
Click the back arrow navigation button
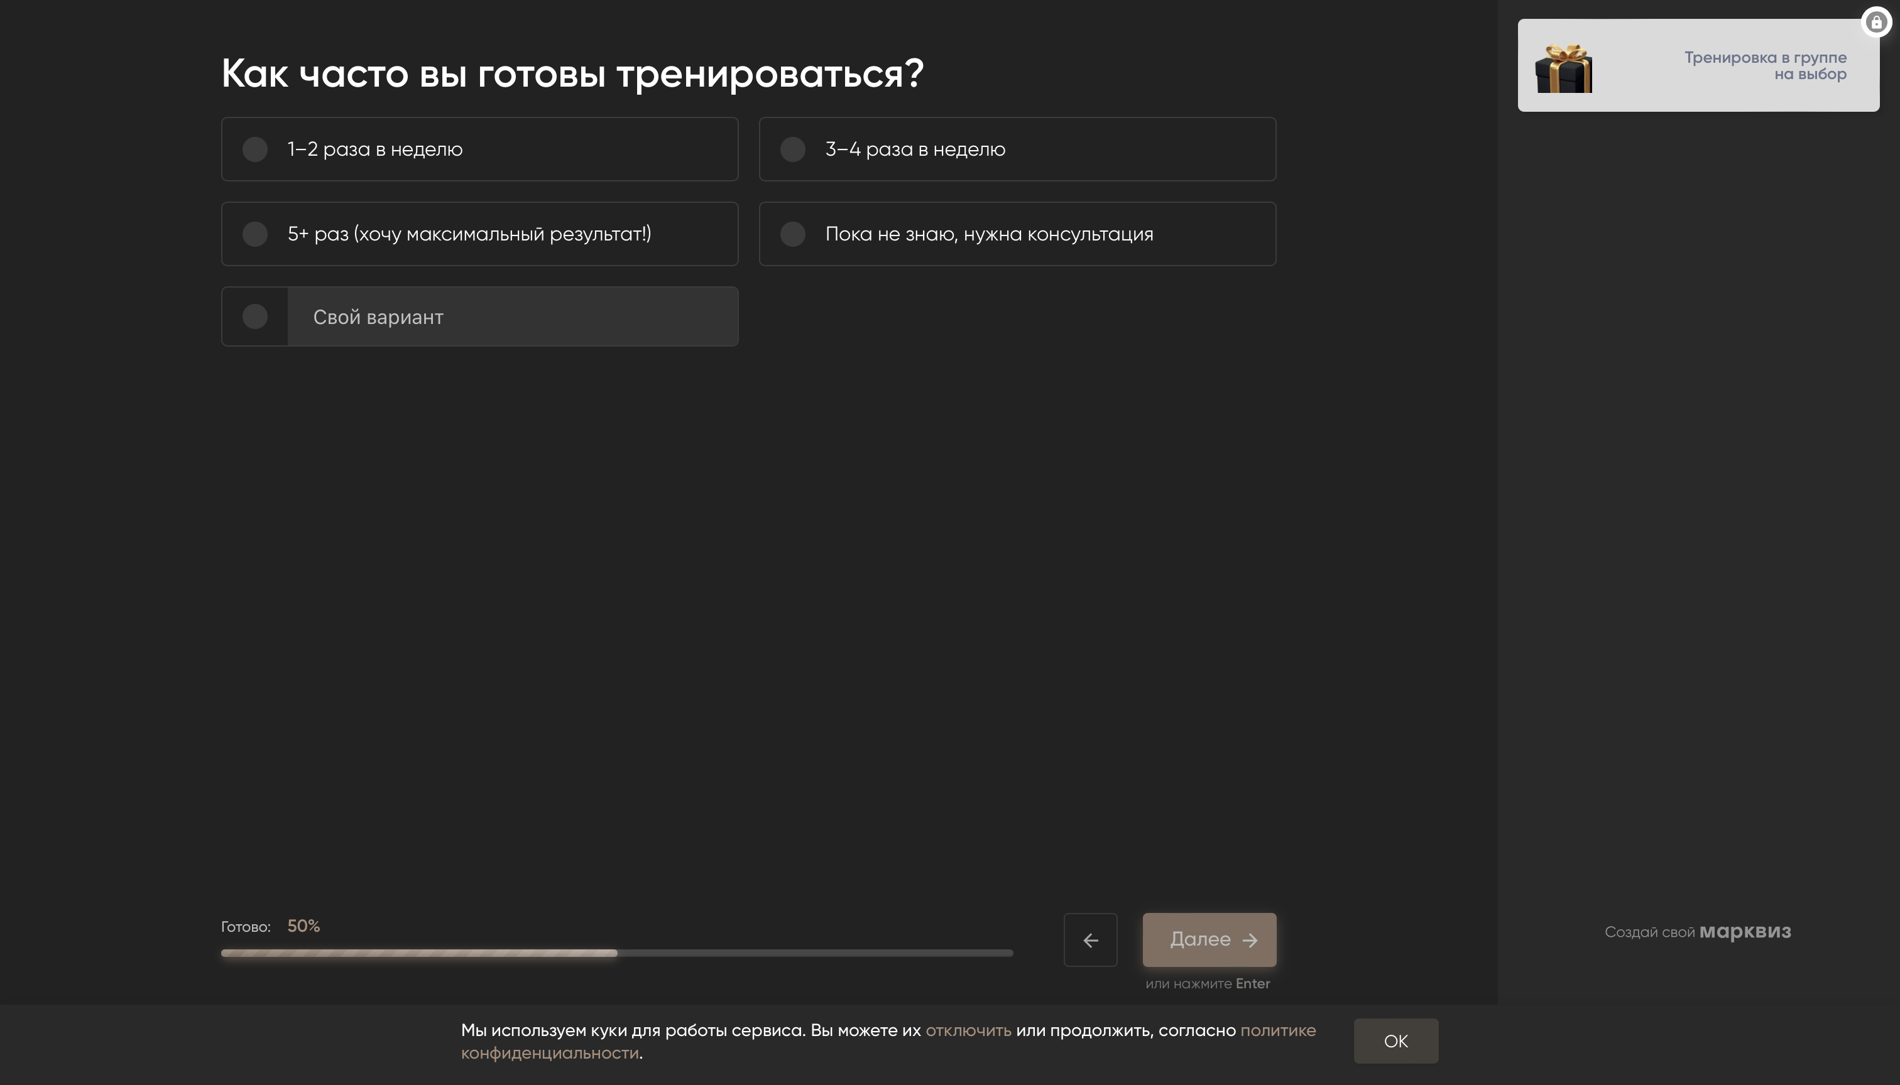pos(1090,940)
